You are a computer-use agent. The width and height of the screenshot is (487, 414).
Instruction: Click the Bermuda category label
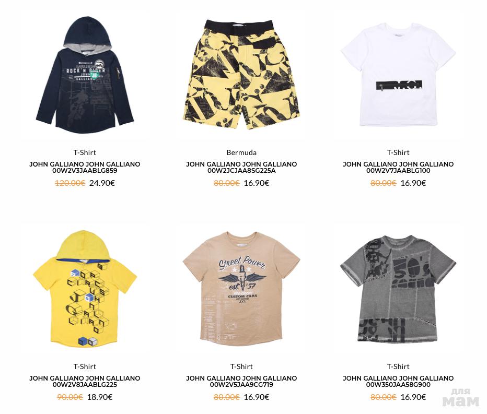(241, 152)
